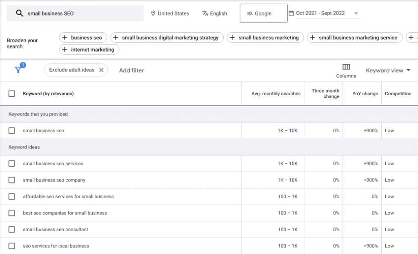
Task: Check the small business seo company row
Action: pyautogui.click(x=12, y=180)
